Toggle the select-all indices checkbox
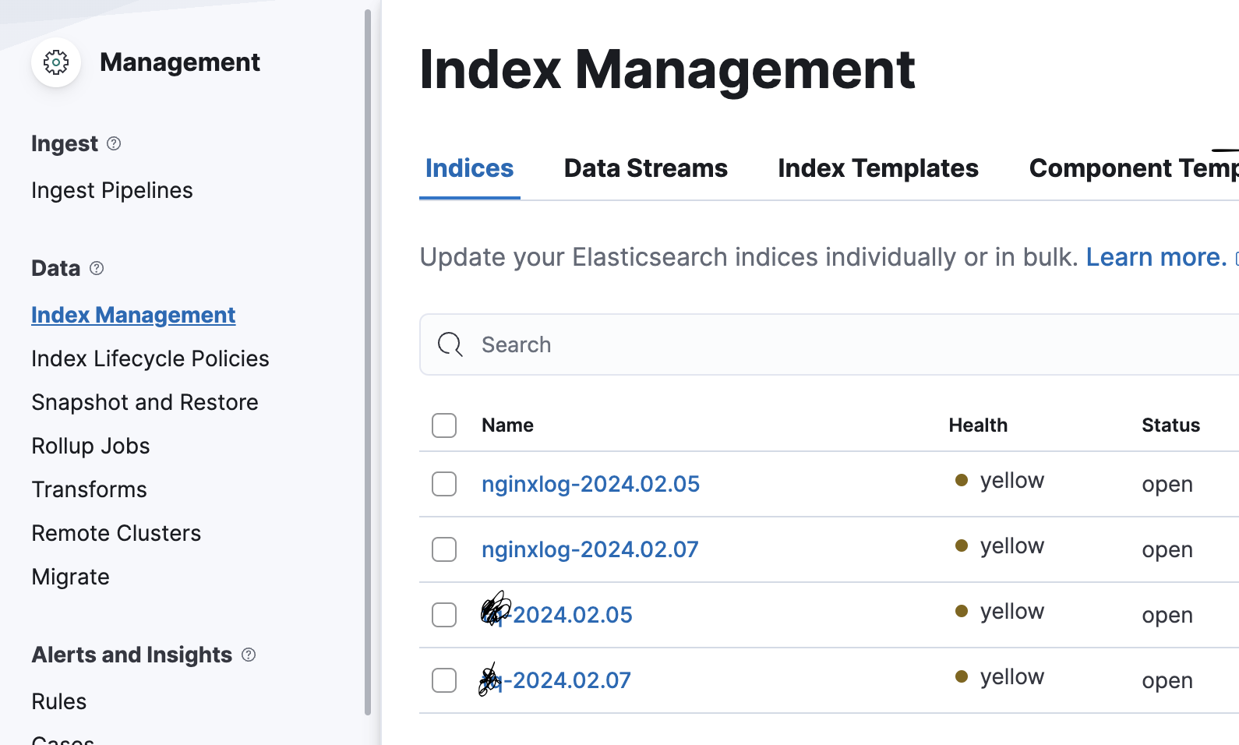The image size is (1239, 745). point(444,425)
